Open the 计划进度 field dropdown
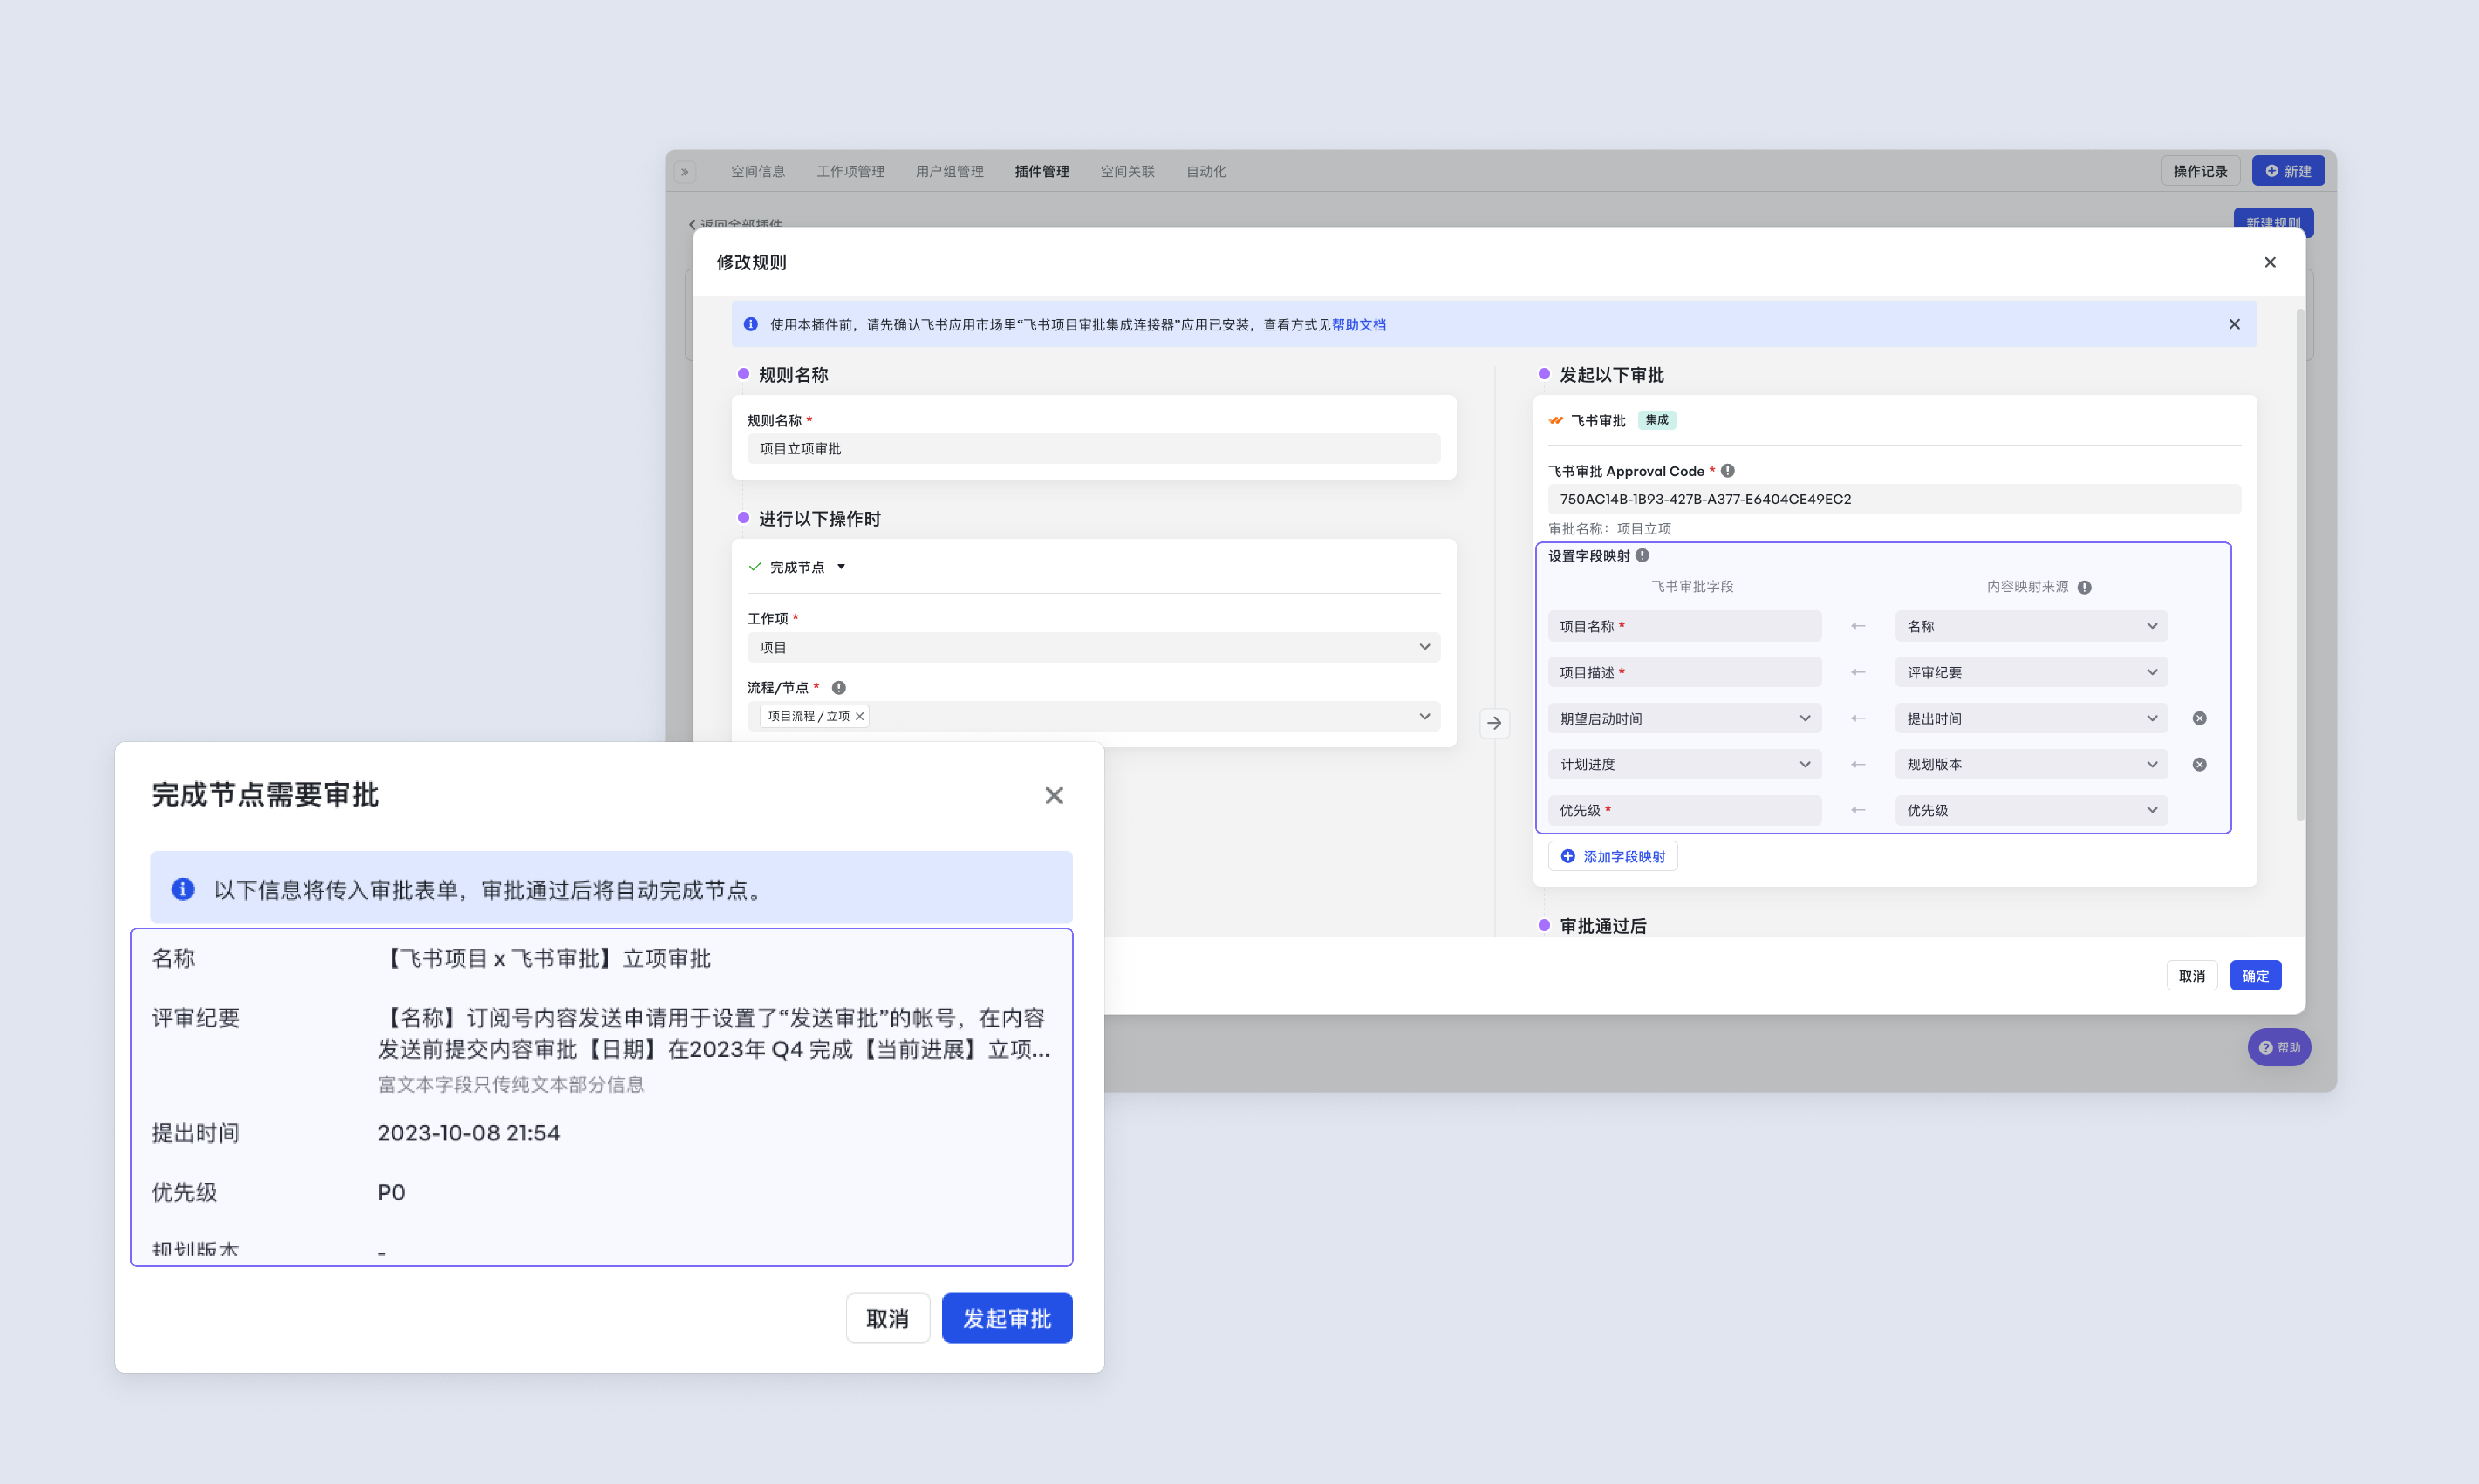The image size is (2479, 1484). pos(1685,764)
